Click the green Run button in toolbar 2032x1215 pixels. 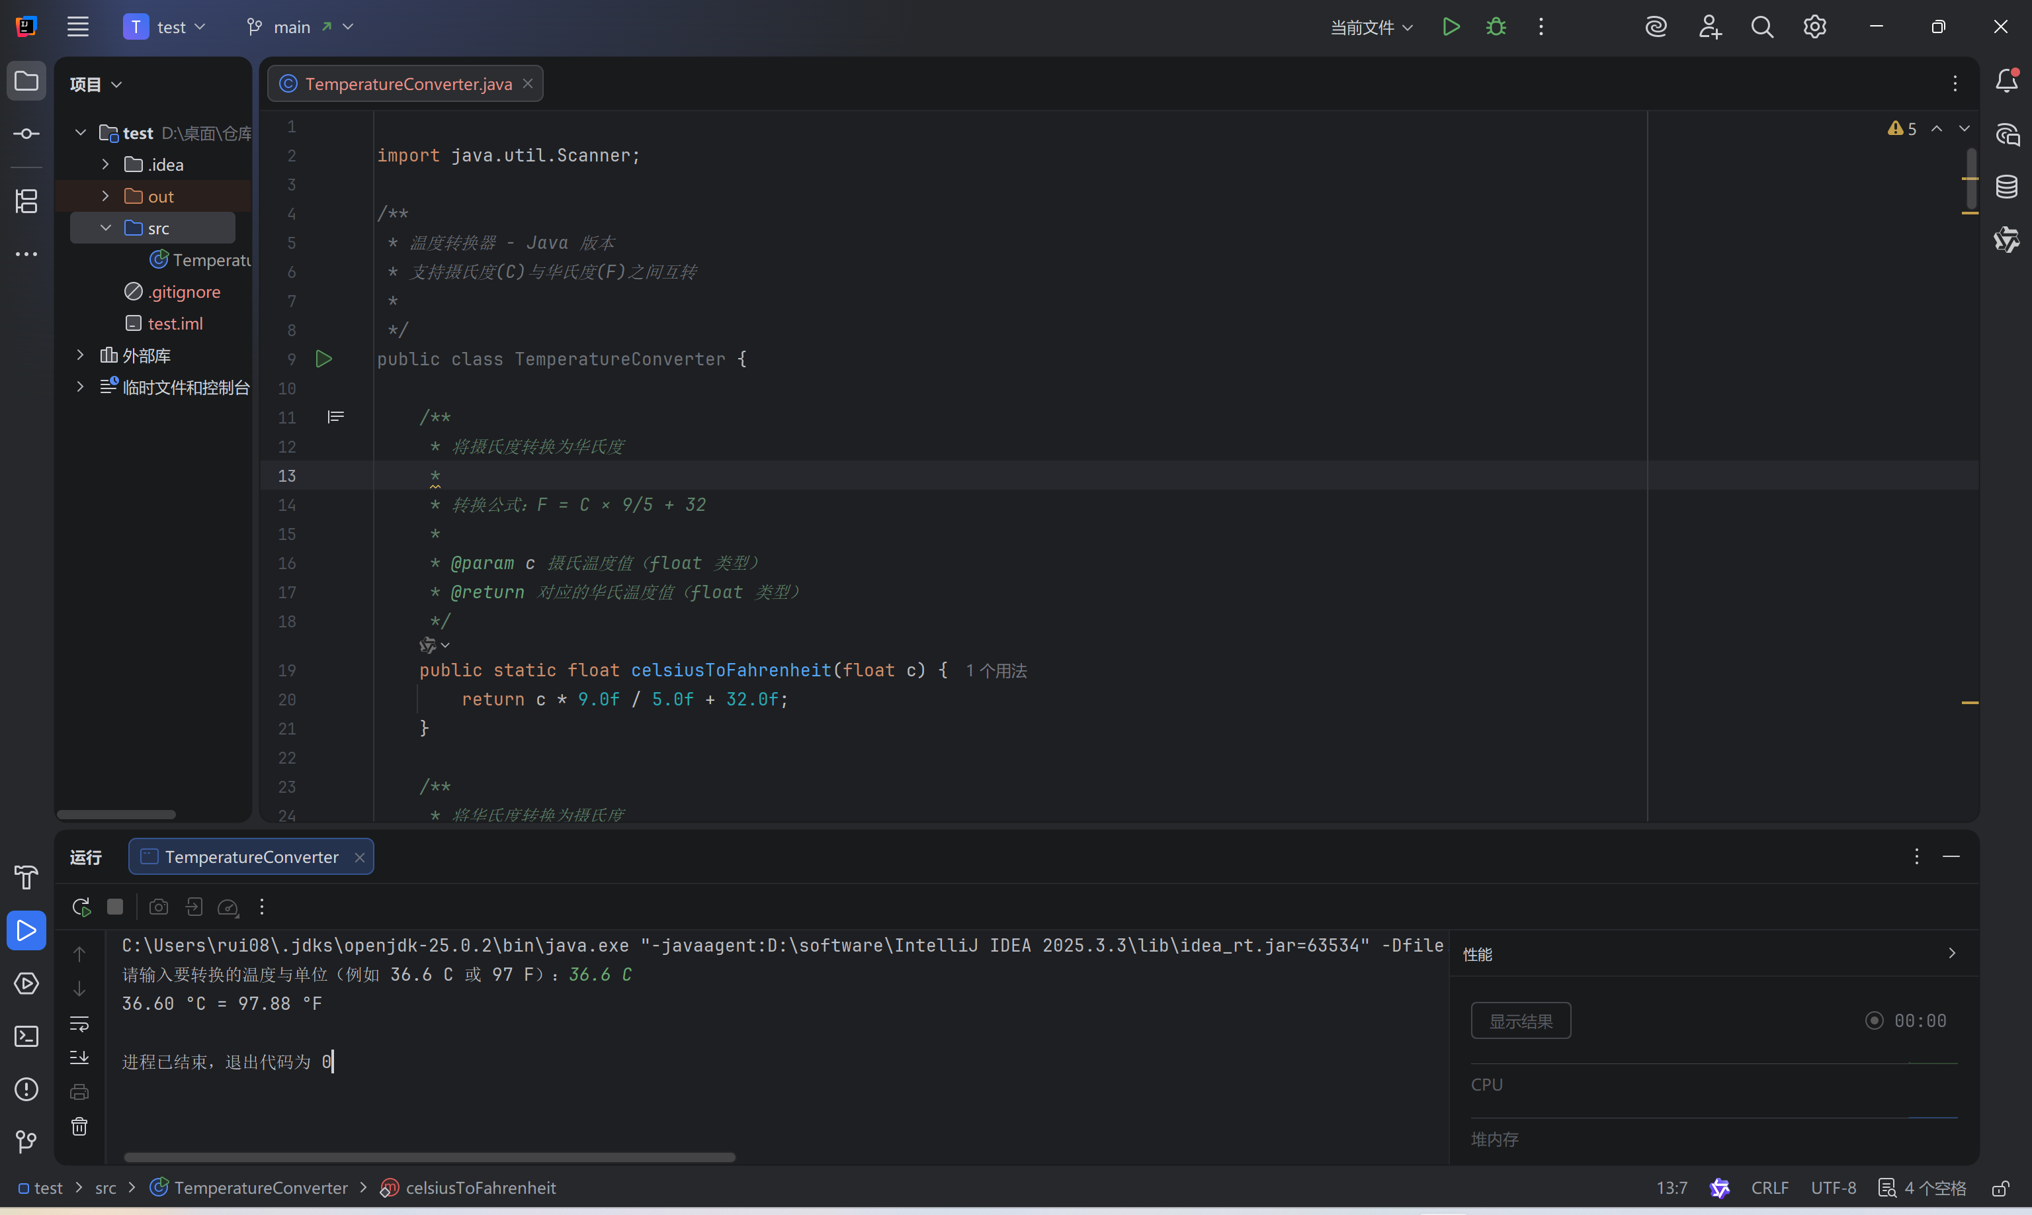click(x=1450, y=27)
